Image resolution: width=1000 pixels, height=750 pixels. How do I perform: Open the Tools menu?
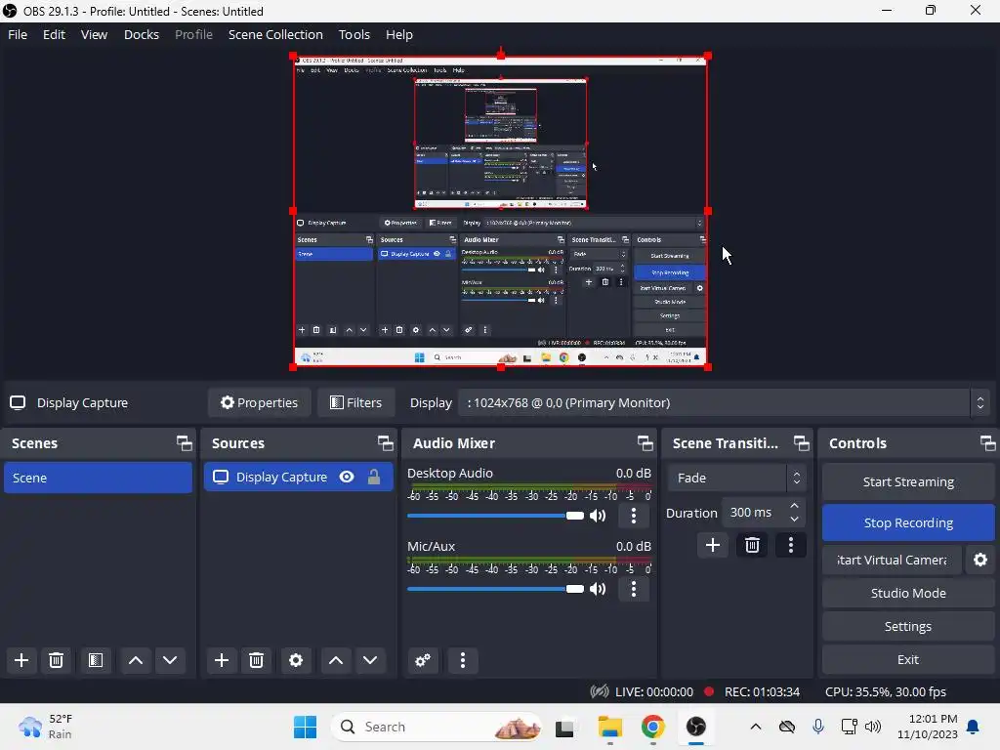(x=354, y=34)
